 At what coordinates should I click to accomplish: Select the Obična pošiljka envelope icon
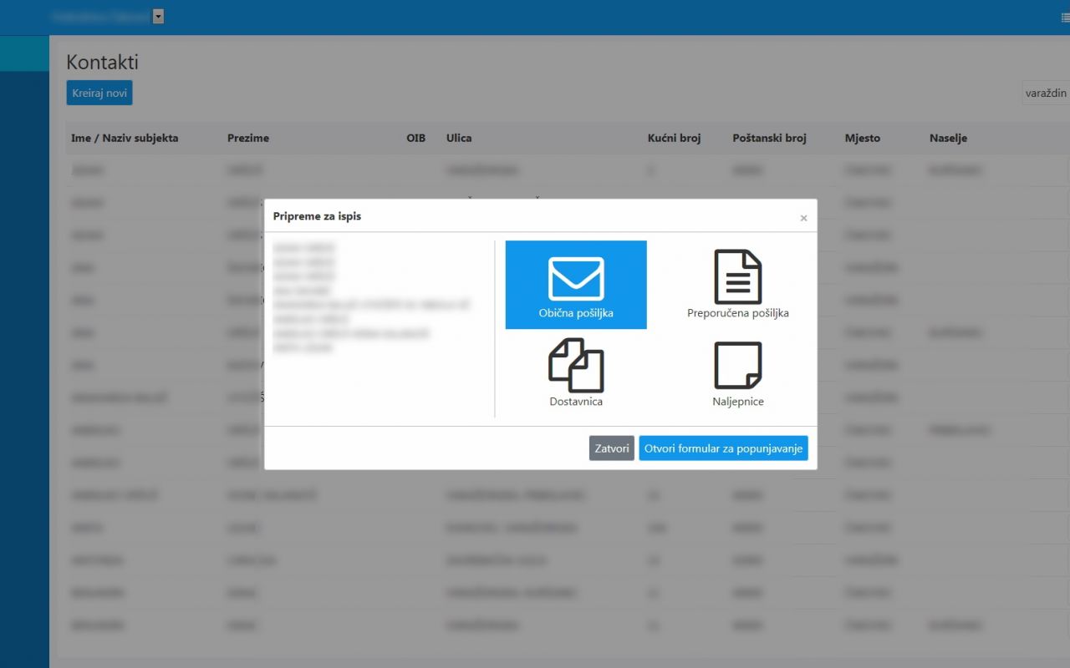tap(576, 279)
